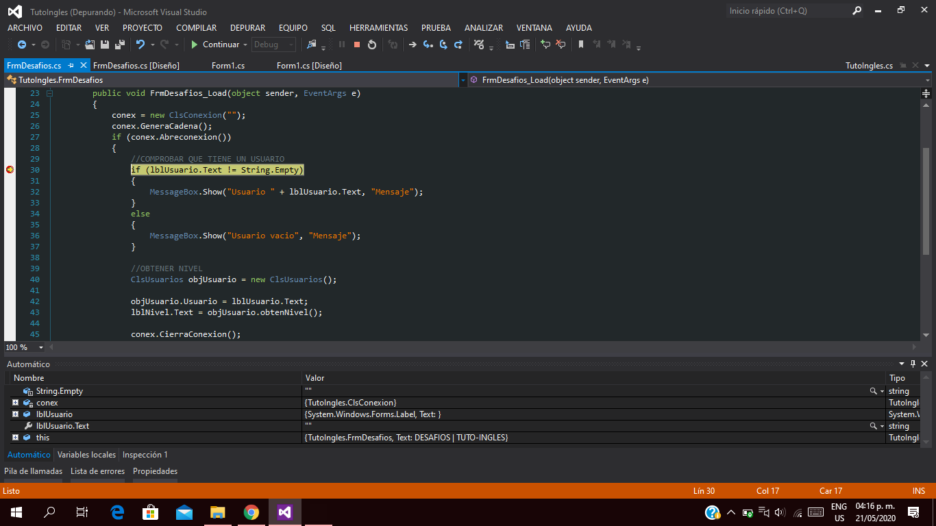The width and height of the screenshot is (936, 526).
Task: Close the FrmDesafios.cs tab
Action: [x=84, y=66]
